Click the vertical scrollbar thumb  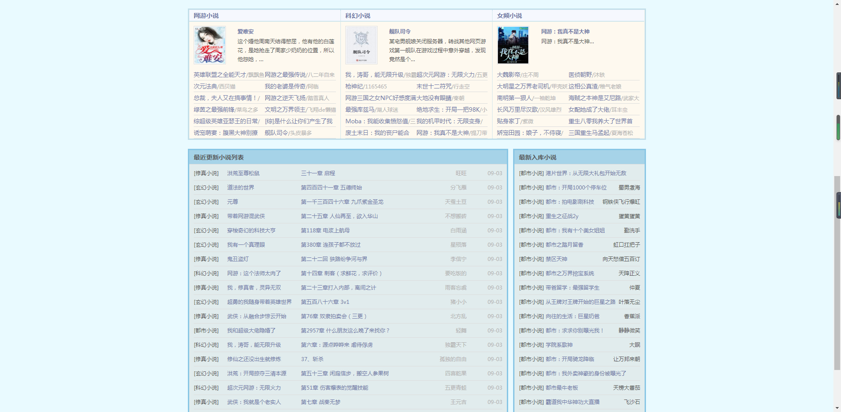coord(837,273)
